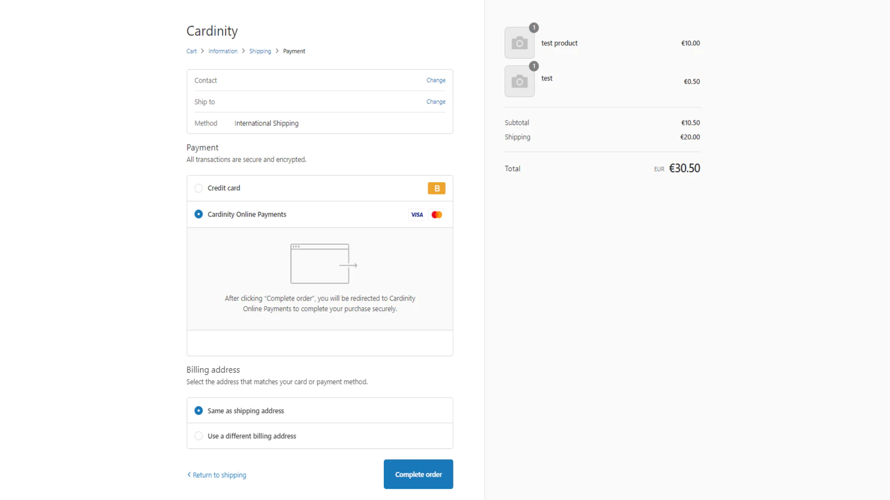Click the EUR currency label
The width and height of the screenshot is (890, 500).
[x=659, y=169]
